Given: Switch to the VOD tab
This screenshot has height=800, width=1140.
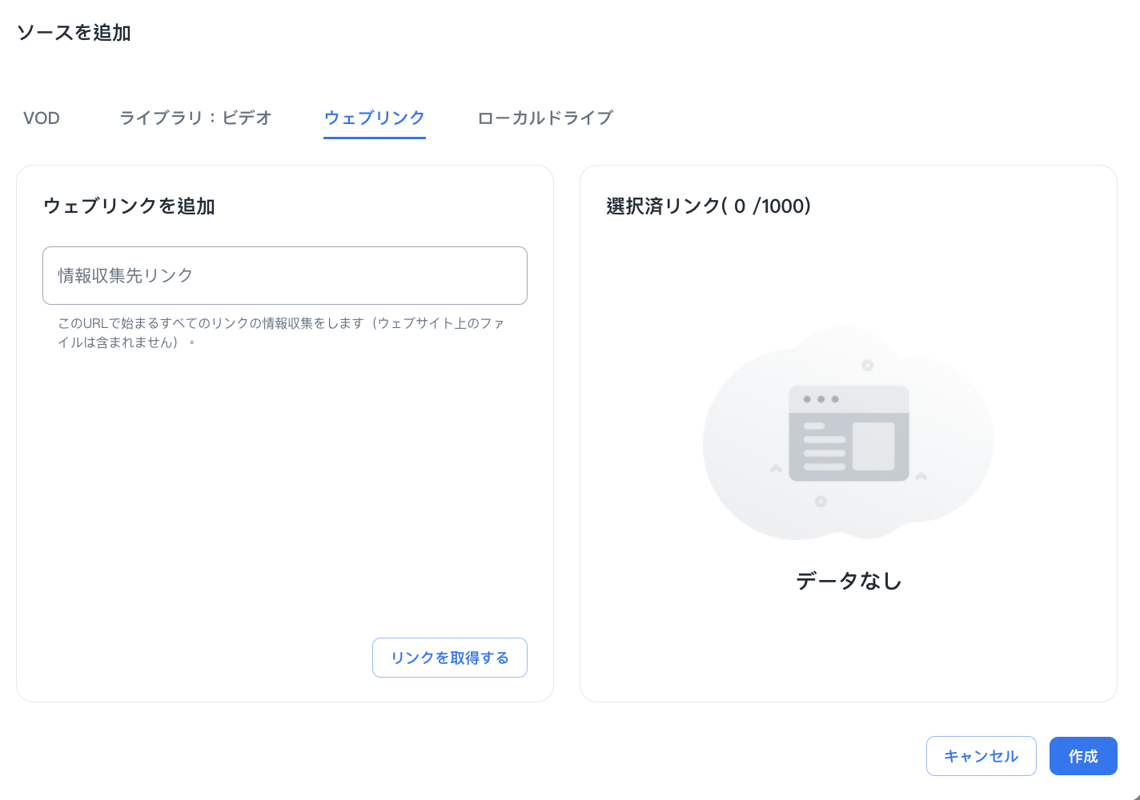Looking at the screenshot, I should 42,118.
